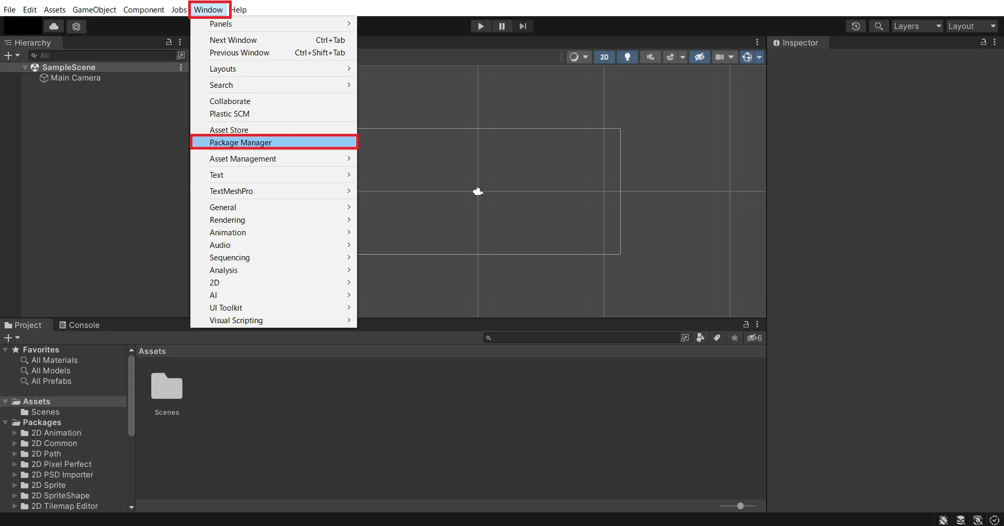
Task: Toggle scene audio mute button
Action: 650,57
